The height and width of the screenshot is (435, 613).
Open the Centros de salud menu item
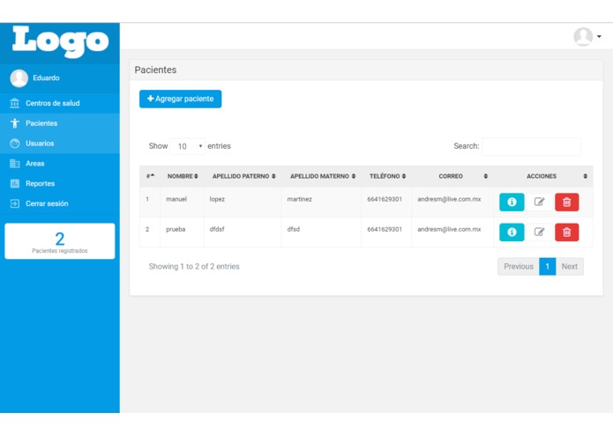coord(60,103)
